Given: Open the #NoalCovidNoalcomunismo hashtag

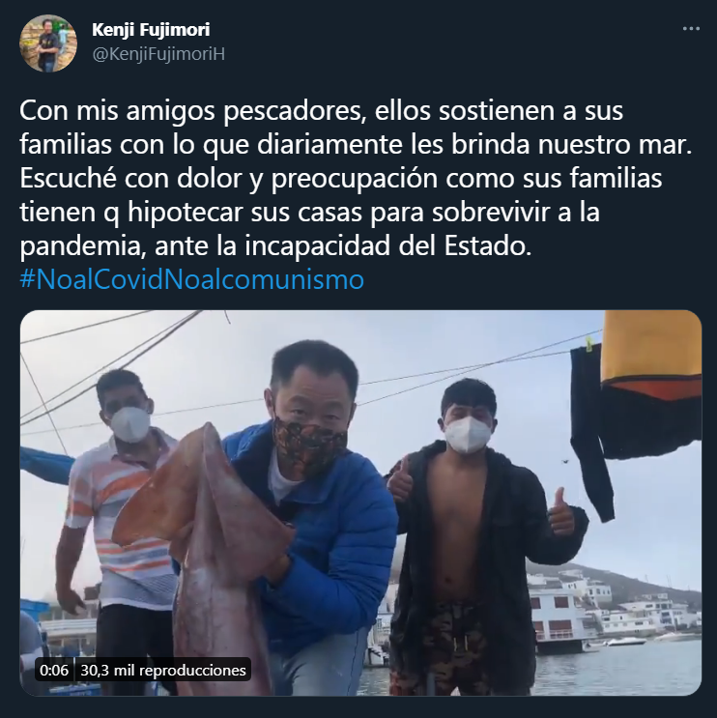Looking at the screenshot, I should point(192,279).
